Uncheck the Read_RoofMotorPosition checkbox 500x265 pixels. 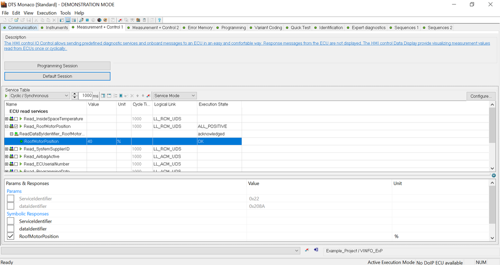(x=16, y=127)
